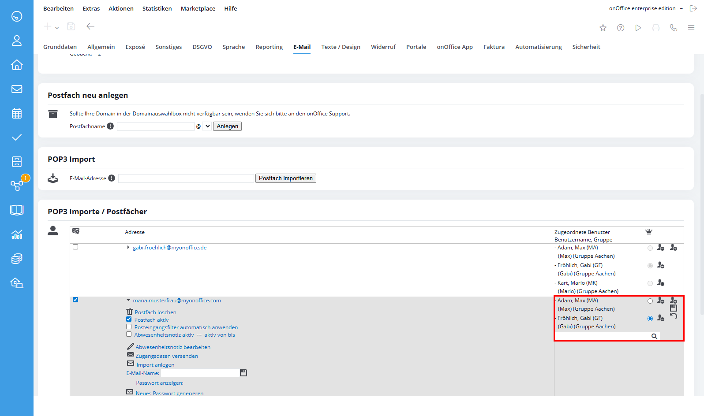Select Adam, Max radio button for maria.musterfrau
The width and height of the screenshot is (704, 416).
click(650, 301)
